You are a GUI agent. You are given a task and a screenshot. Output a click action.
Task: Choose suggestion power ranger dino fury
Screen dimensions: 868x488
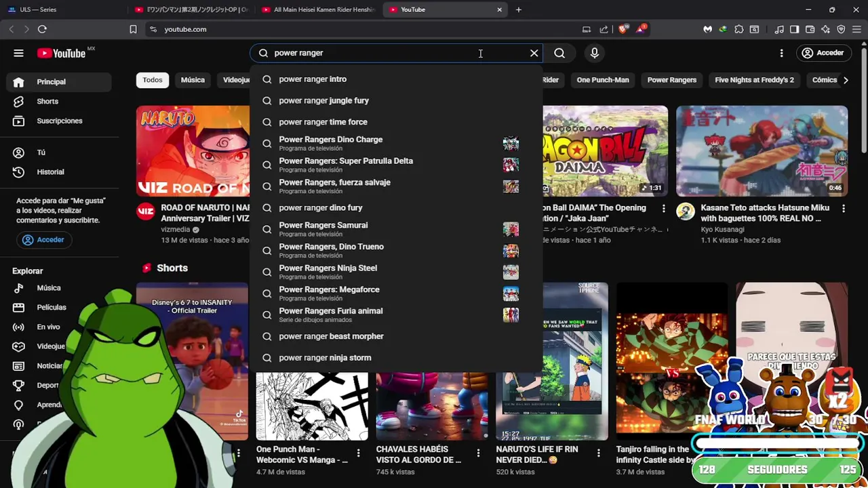(x=397, y=207)
